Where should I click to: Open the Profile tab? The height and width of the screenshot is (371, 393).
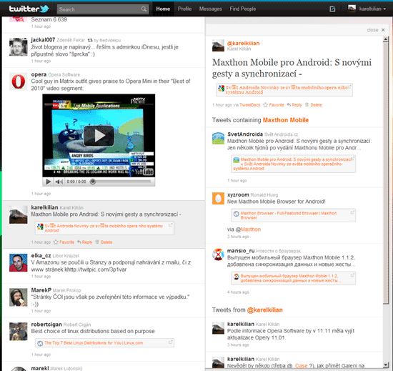coord(185,9)
